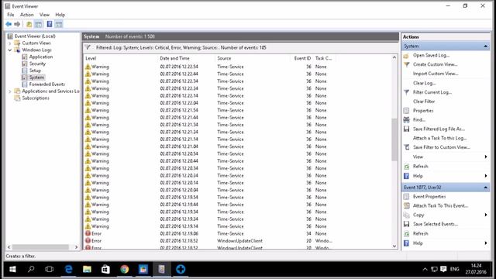Open Event Properties action
This screenshot has height=279, width=496.
tap(429, 197)
